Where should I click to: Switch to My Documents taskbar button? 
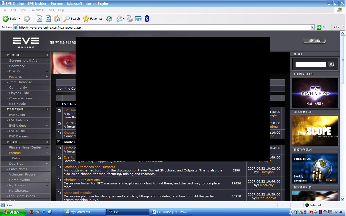84,212
